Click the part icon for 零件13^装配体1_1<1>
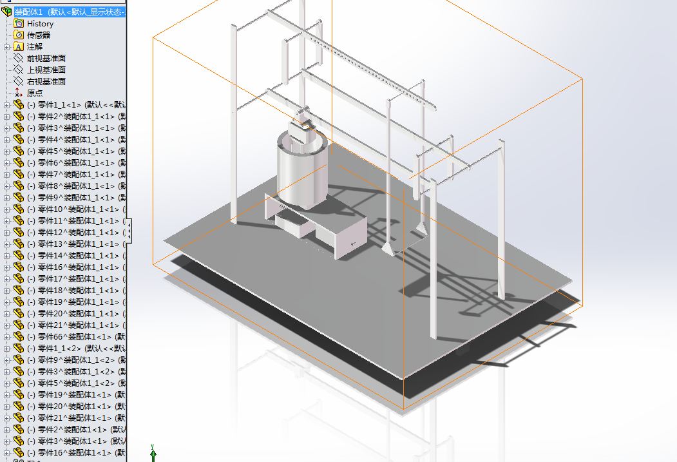 (19, 244)
